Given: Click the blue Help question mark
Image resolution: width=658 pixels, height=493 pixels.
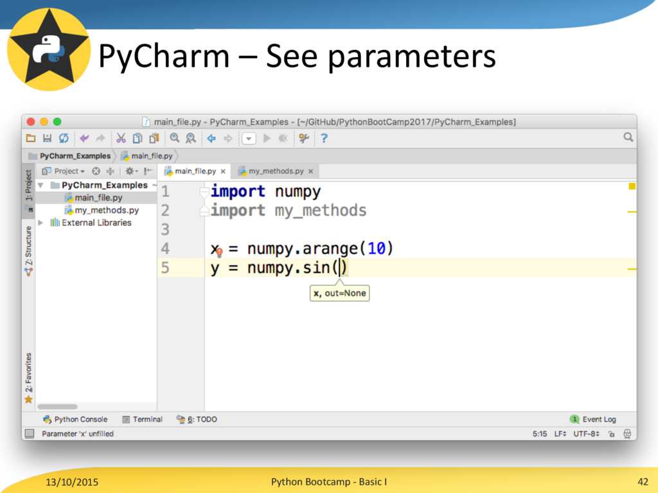Looking at the screenshot, I should pyautogui.click(x=324, y=138).
